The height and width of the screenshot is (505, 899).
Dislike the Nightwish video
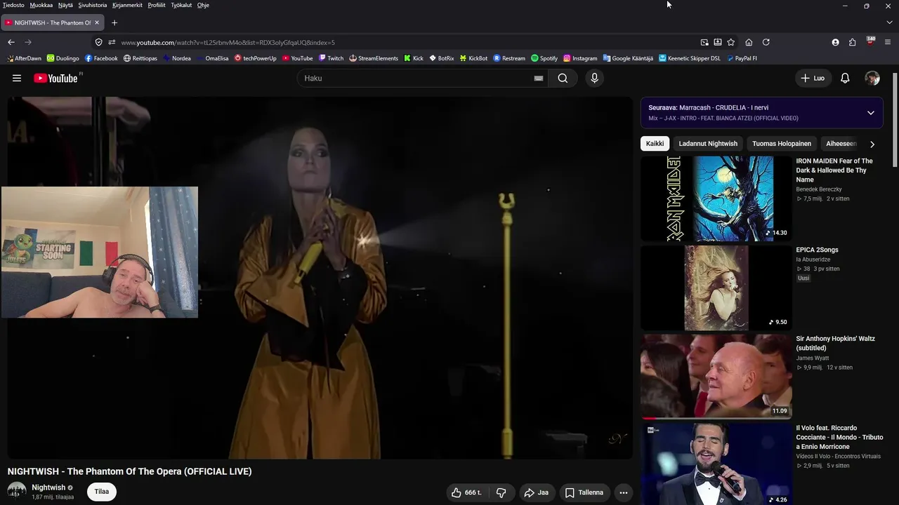[501, 492]
